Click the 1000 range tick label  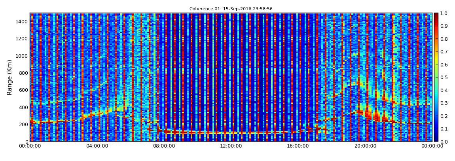tap(22, 56)
